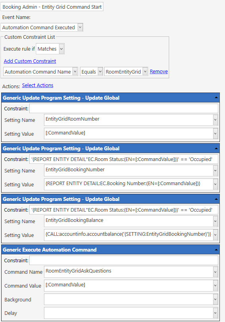
Task: Open the dropdown arrow of the first action's Setting Value '[:CommandValue]'
Action: click(x=215, y=134)
